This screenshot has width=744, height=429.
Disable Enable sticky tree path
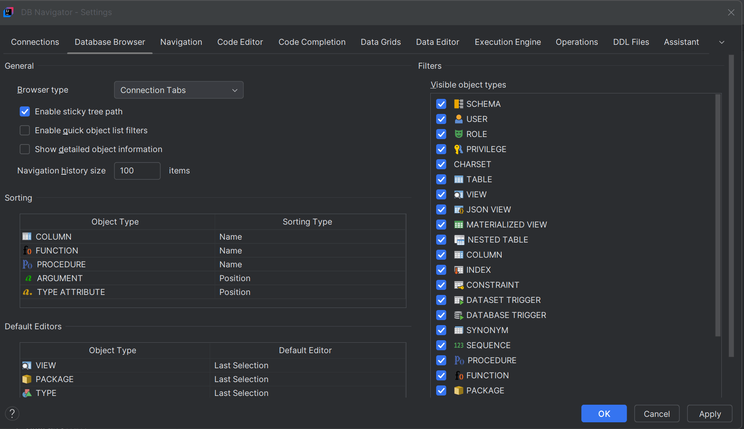[24, 111]
